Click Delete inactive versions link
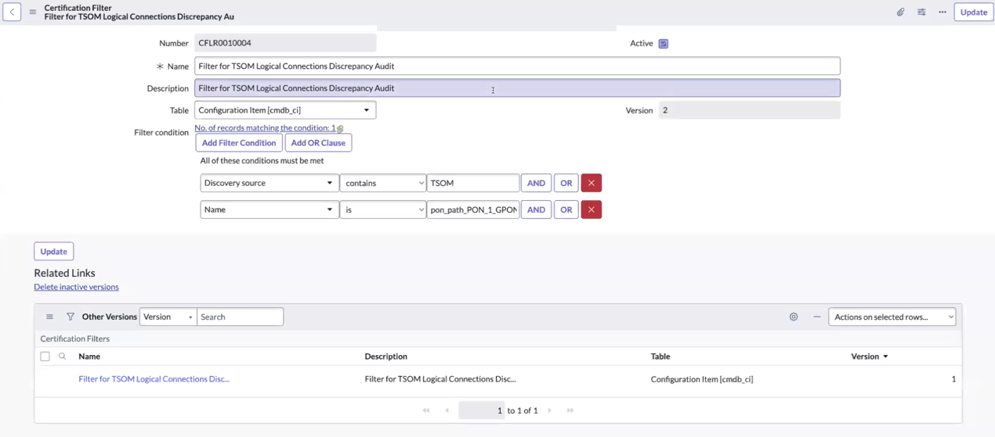The image size is (995, 437). (x=76, y=287)
